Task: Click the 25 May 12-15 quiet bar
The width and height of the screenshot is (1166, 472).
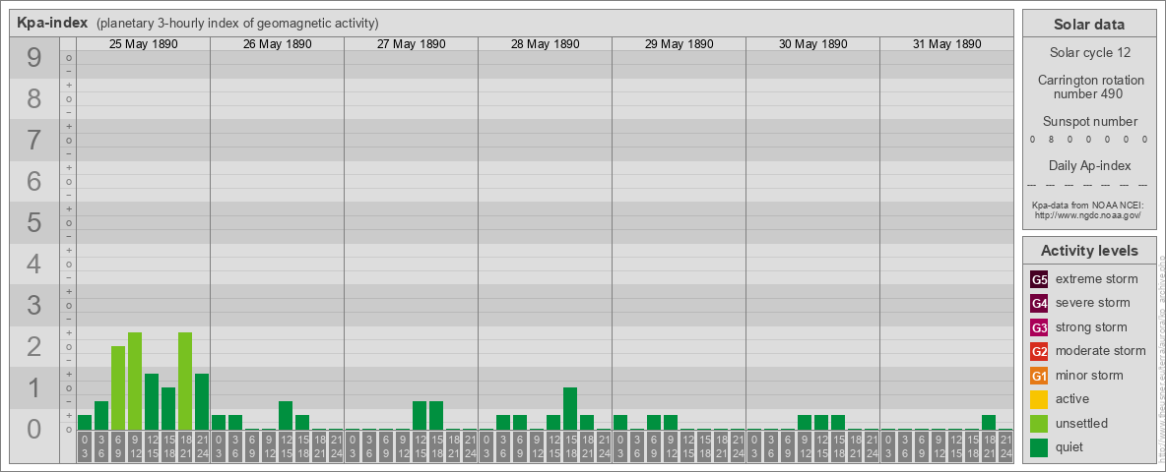Action: 152,401
